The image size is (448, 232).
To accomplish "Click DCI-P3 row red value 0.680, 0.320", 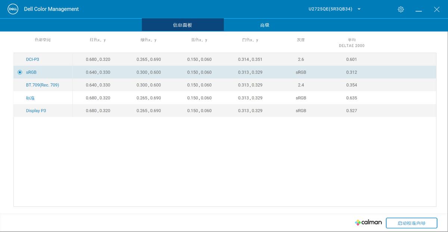I will coord(98,59).
